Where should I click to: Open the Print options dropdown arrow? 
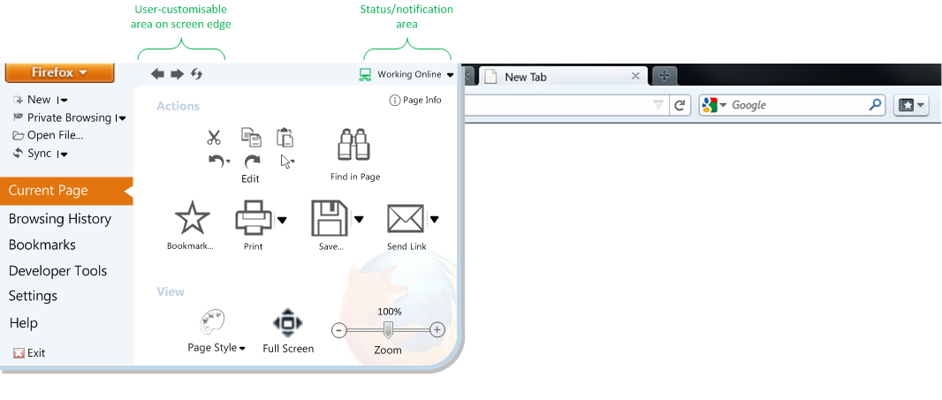pos(282,220)
